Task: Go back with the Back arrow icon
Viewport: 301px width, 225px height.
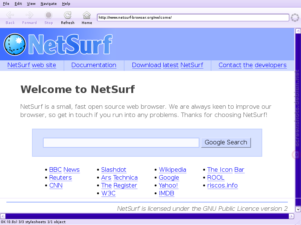Action: (10, 15)
